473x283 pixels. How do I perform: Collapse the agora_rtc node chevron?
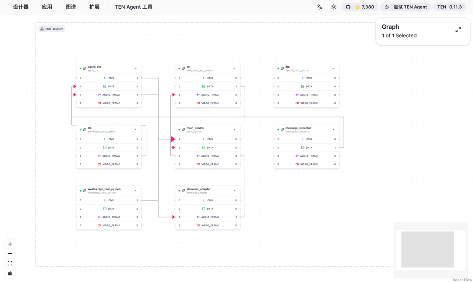point(135,69)
